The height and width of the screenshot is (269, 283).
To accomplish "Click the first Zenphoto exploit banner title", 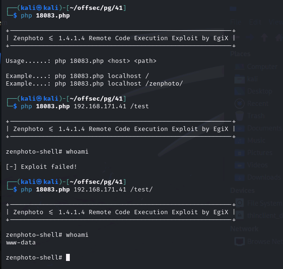I will coord(121,38).
